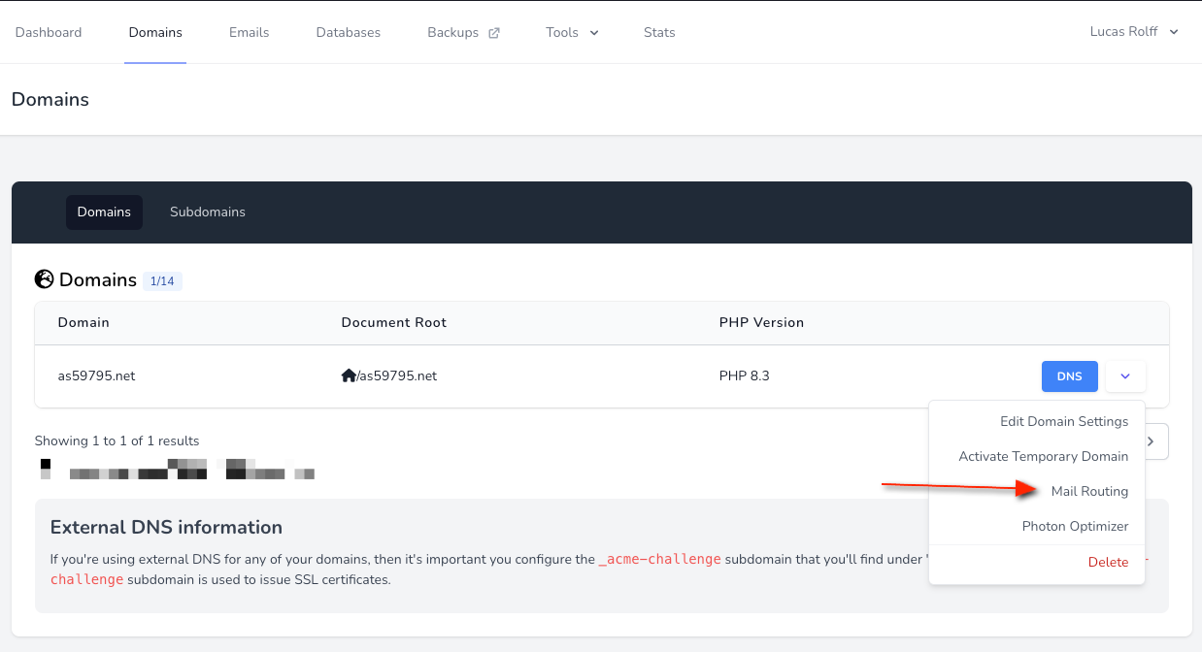Pick Activate Temporary Domain option
Viewport: 1202px width, 652px height.
[x=1043, y=456]
